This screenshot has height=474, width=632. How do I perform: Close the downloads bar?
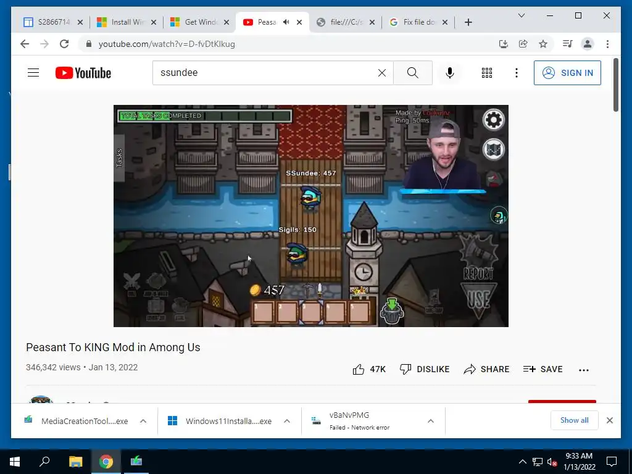pyautogui.click(x=609, y=420)
